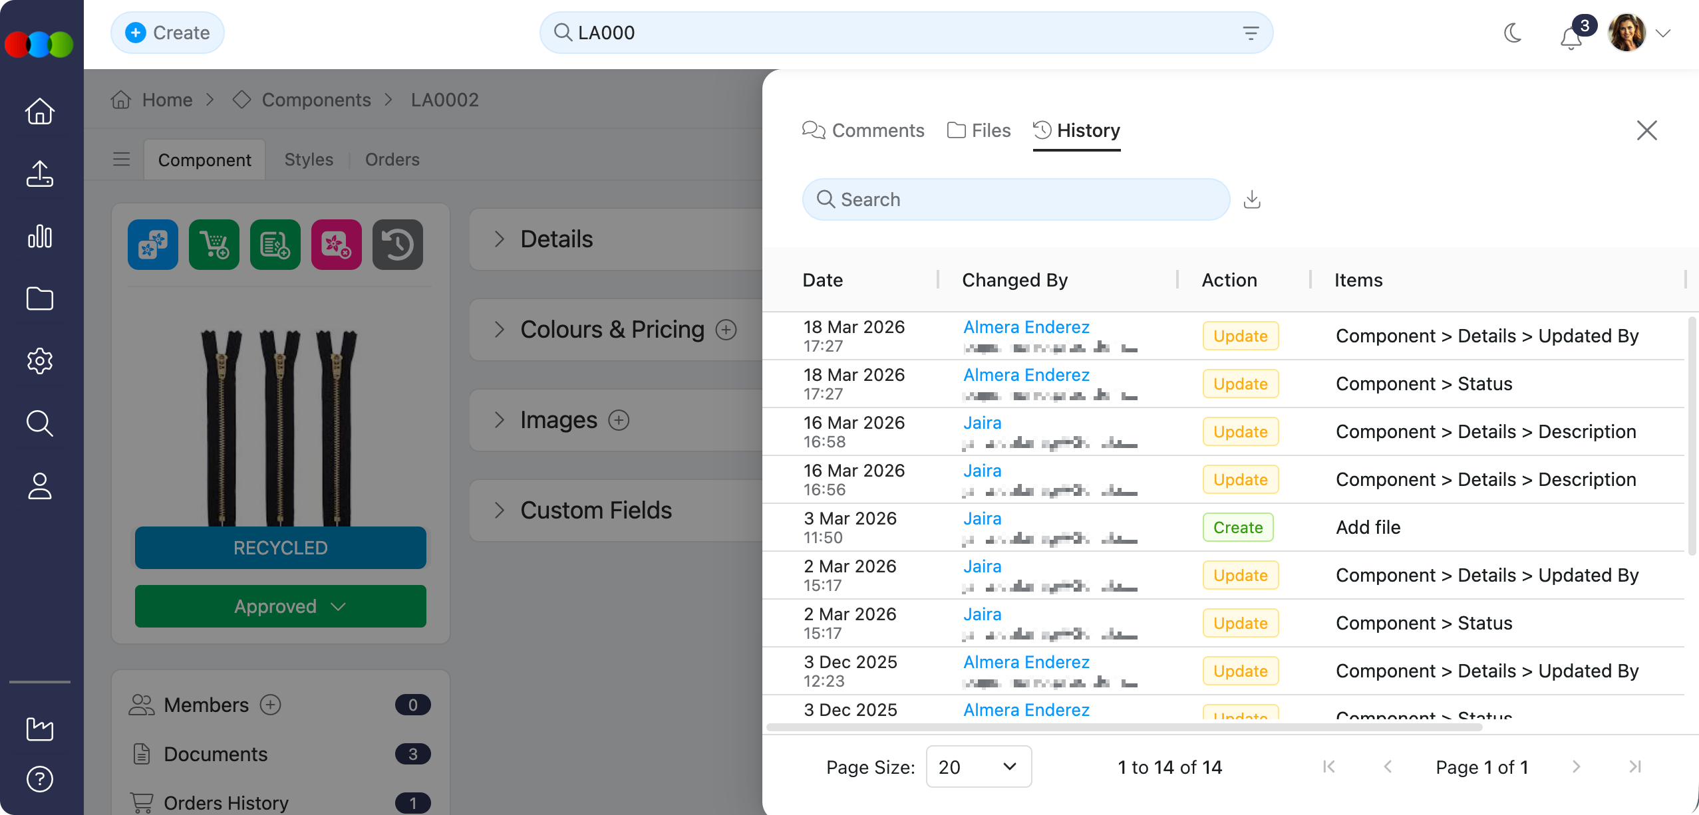Open the upload icon in the sidebar
Viewport: 1699px width, 815px height.
pyautogui.click(x=40, y=174)
